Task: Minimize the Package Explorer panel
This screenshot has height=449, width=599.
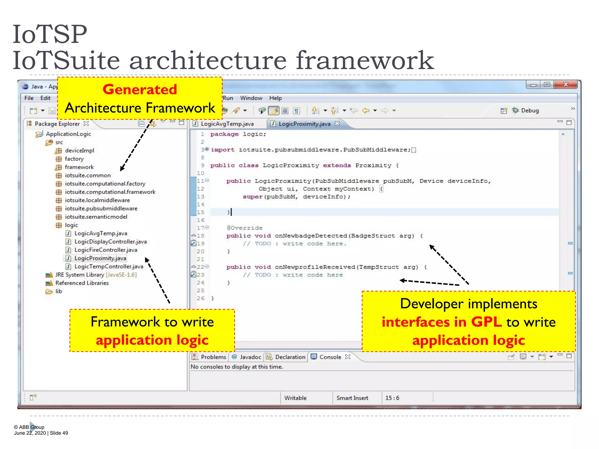Action: [172, 121]
